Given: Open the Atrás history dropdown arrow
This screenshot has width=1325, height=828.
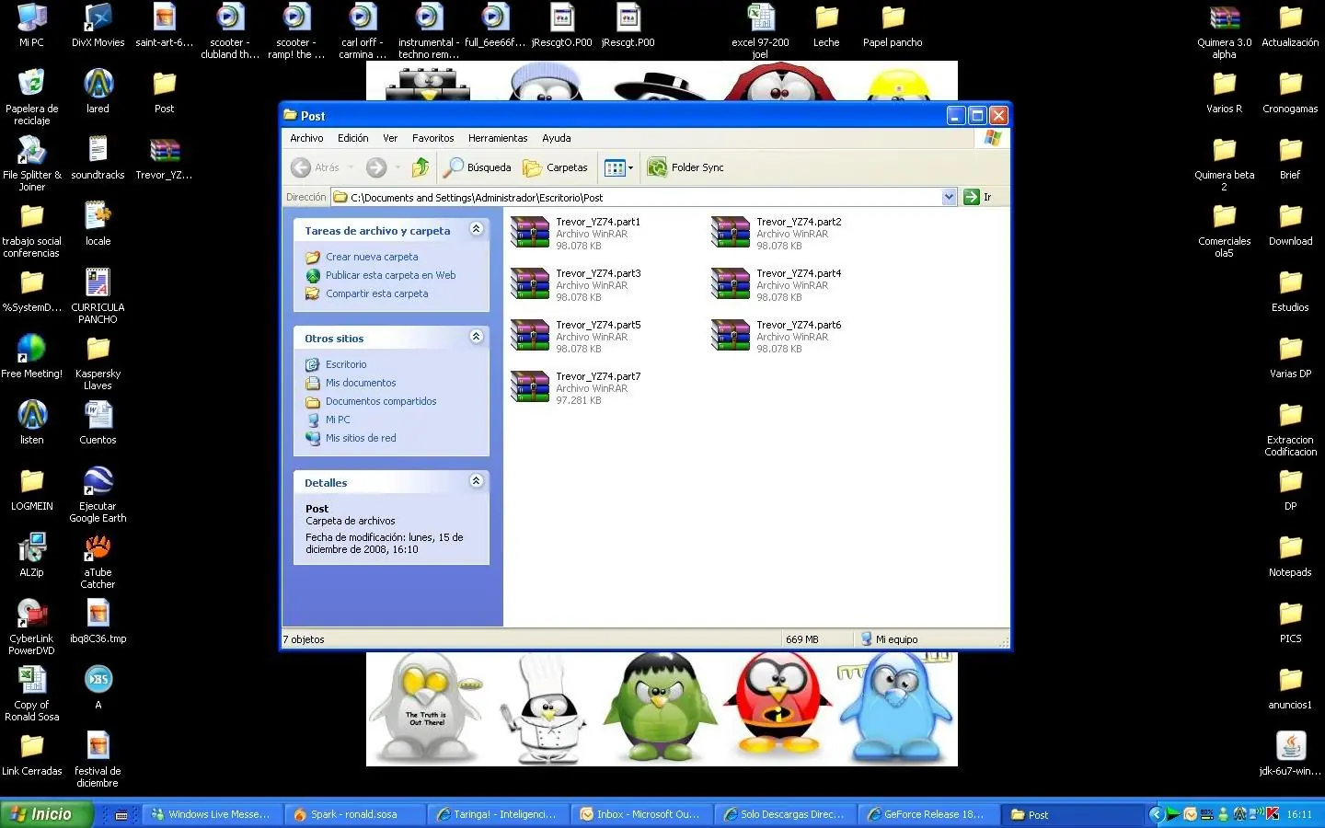Looking at the screenshot, I should 351,167.
